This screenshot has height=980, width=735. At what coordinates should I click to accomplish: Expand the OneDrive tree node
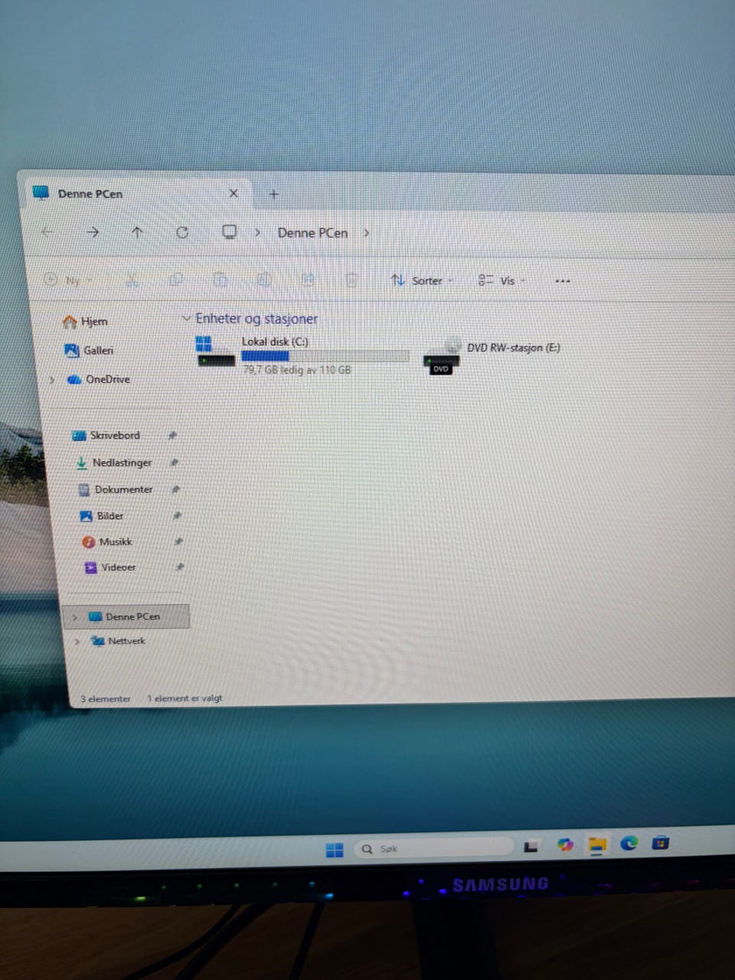(52, 379)
